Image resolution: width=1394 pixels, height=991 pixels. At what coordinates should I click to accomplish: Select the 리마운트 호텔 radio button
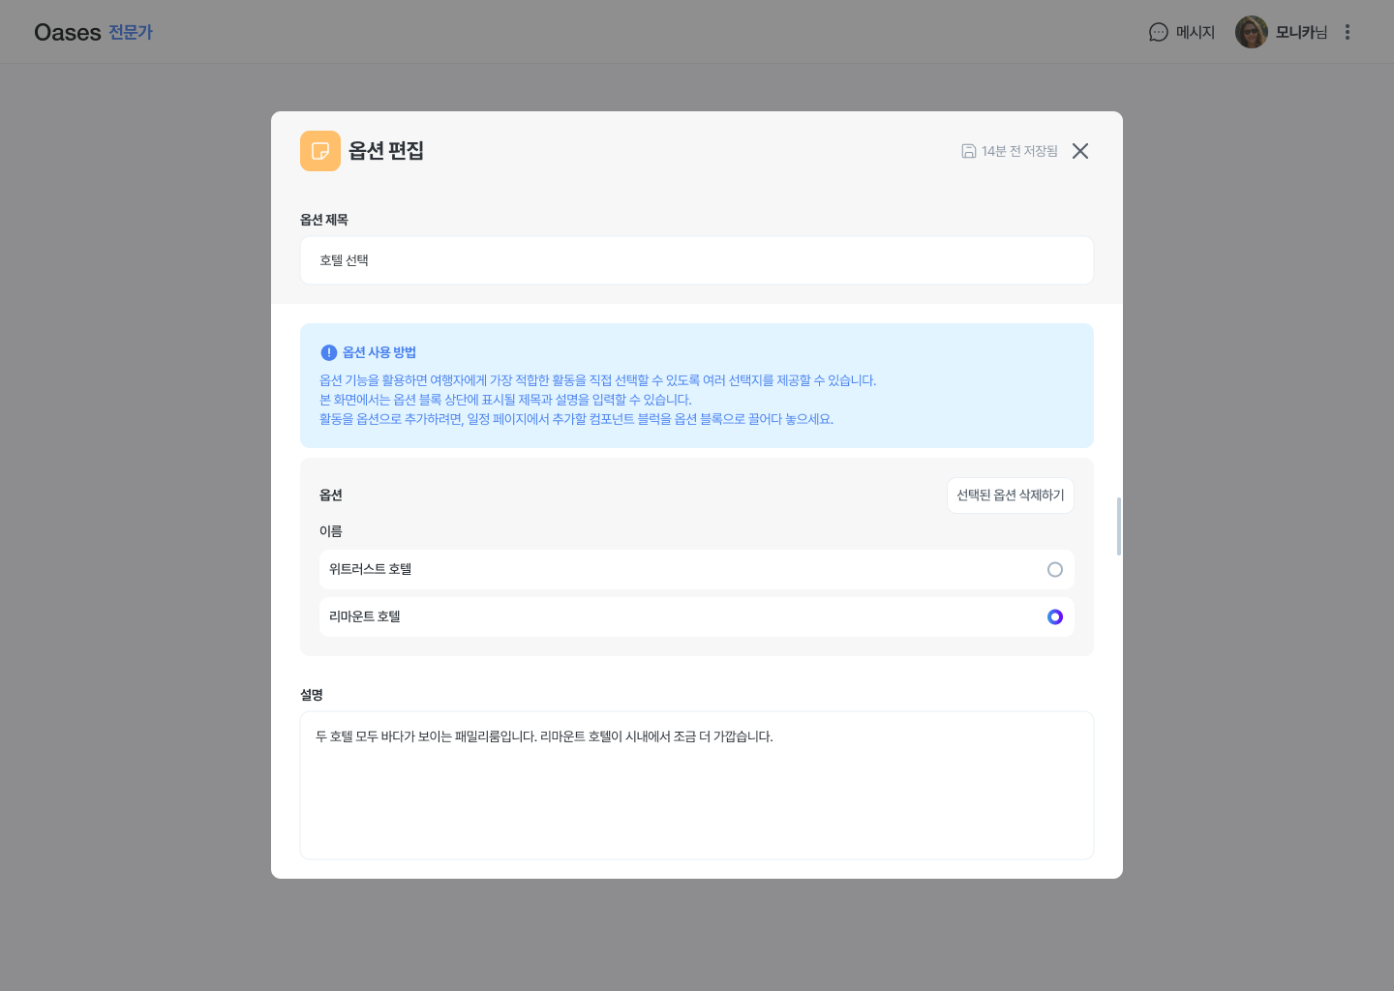[x=1055, y=617]
